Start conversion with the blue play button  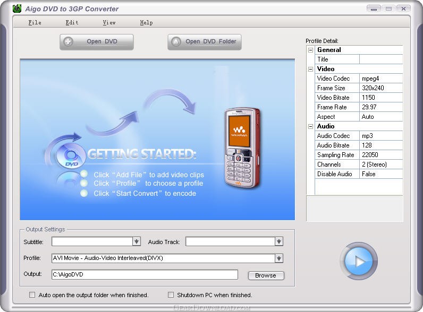[359, 261]
